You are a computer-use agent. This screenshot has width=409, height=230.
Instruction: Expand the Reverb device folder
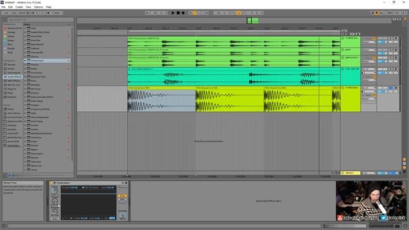[26, 158]
